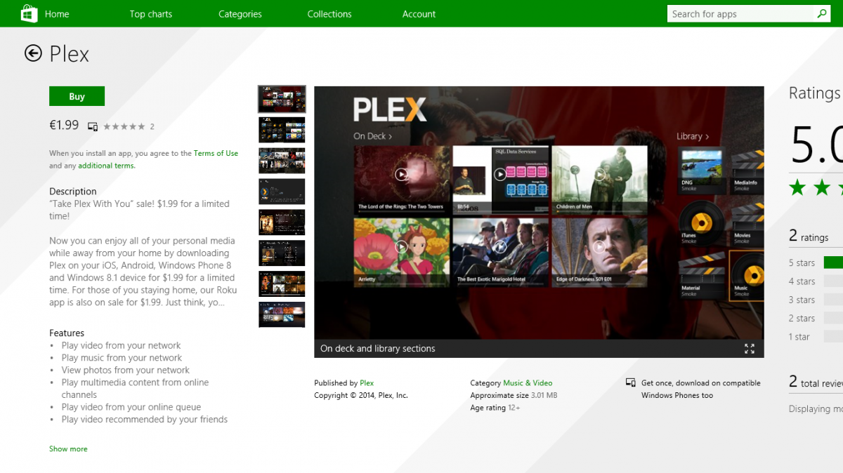
Task: Click the 'Age rating 12+' text
Action: pos(495,408)
